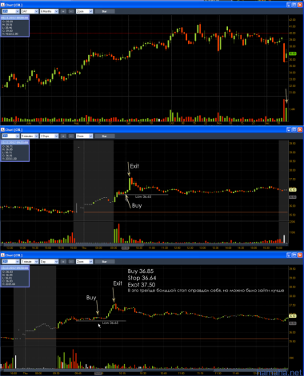
Task: Click the chart window icon in top title bar
Action: (2, 5)
